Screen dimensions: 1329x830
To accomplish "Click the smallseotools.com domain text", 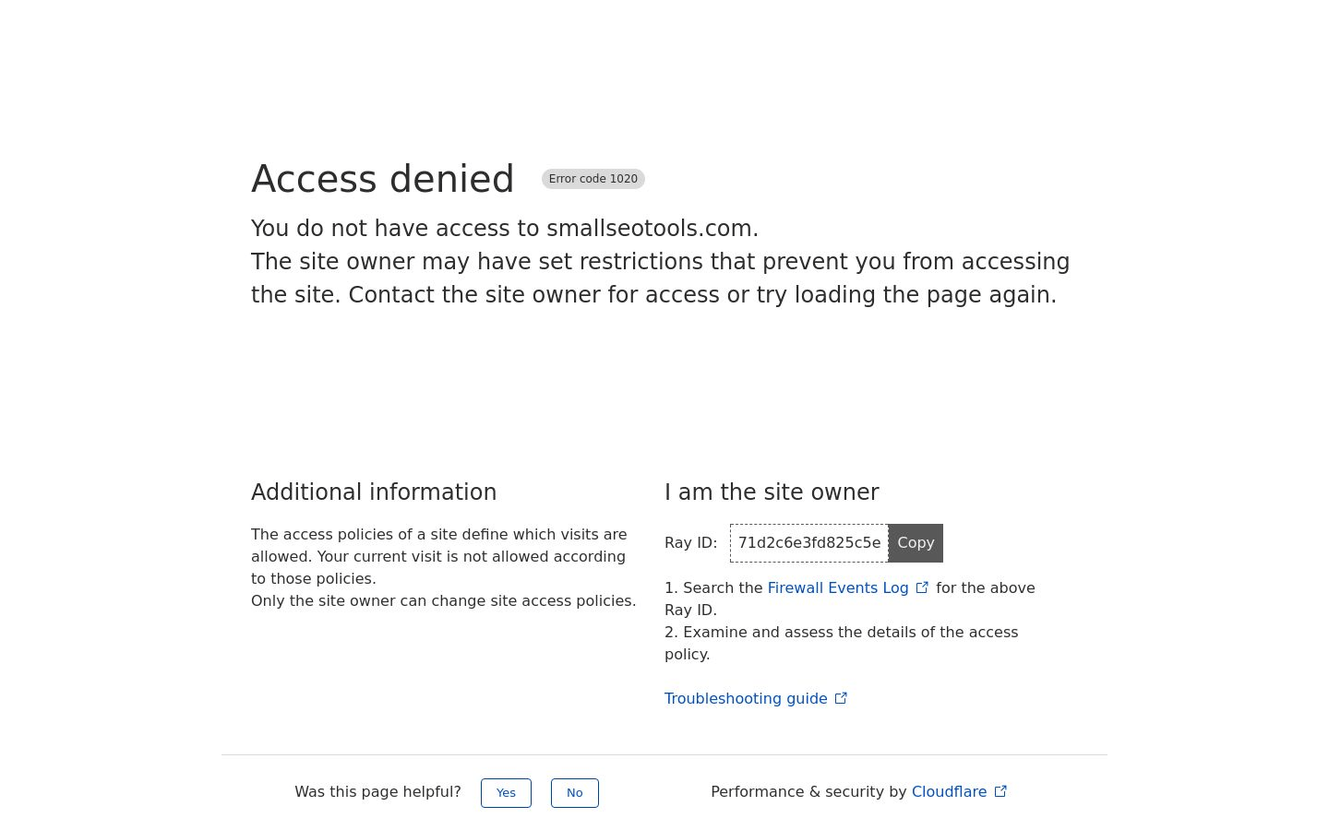I will pos(652,229).
